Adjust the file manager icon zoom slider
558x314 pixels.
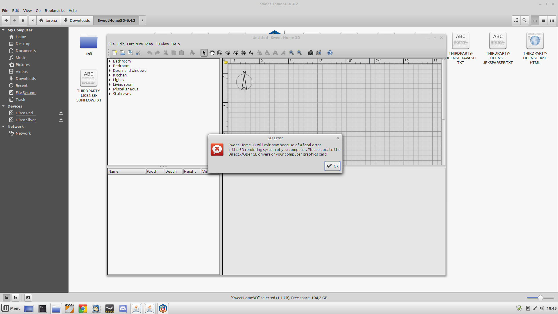tap(540, 298)
